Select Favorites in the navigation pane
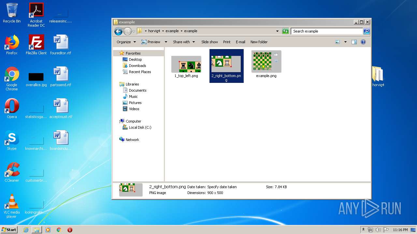This screenshot has height=234, width=417. [133, 53]
